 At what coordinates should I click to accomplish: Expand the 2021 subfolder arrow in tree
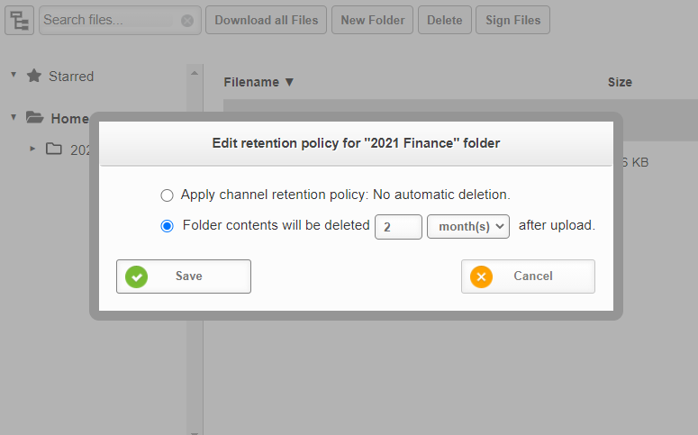point(32,149)
